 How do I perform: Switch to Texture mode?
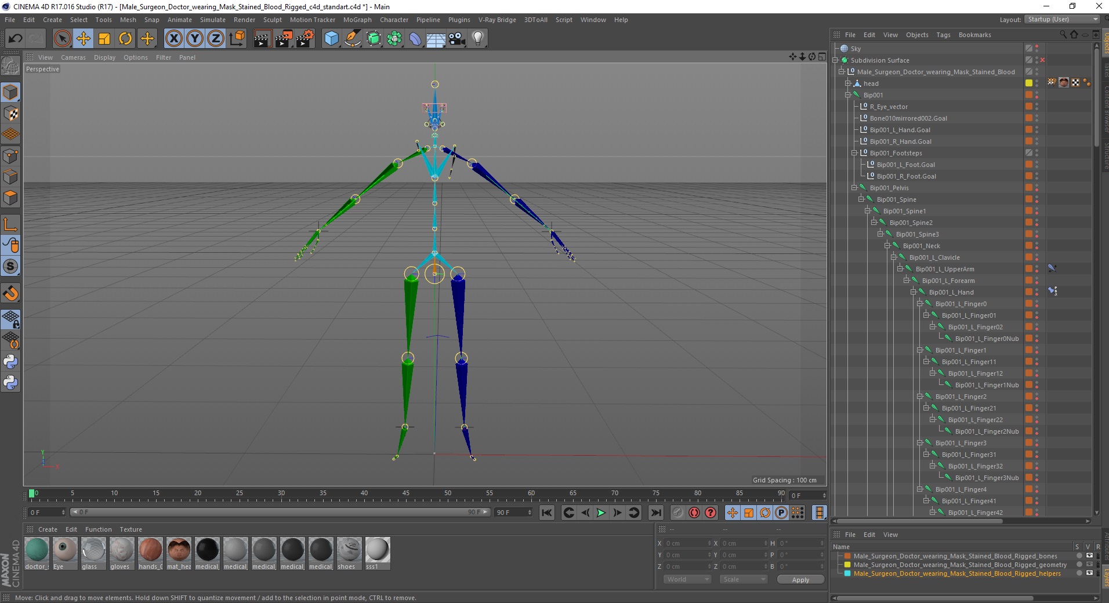[x=10, y=114]
